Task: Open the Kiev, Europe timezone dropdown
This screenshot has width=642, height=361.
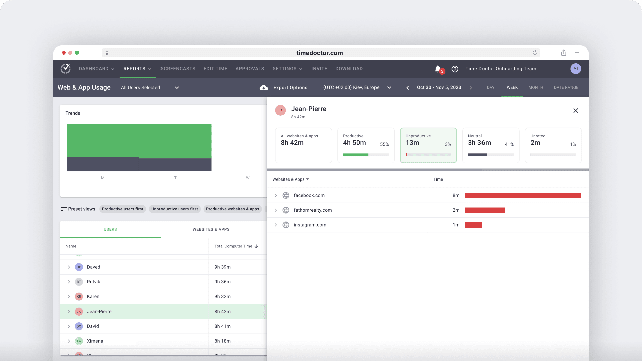Action: pos(389,88)
